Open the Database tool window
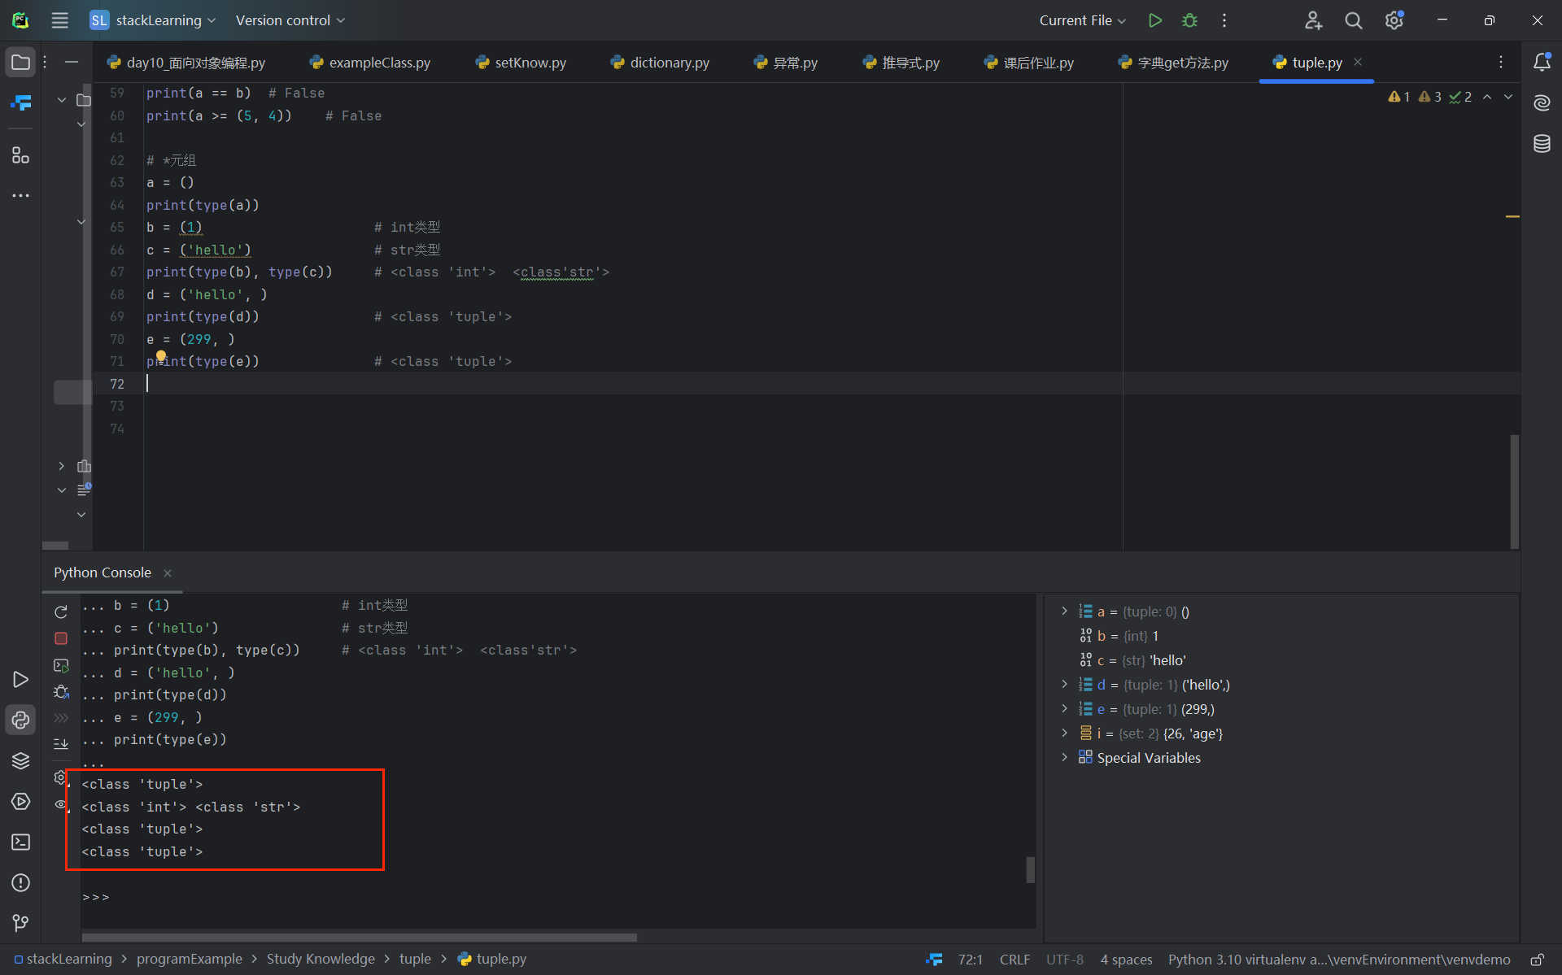This screenshot has height=975, width=1562. pos(1542,144)
